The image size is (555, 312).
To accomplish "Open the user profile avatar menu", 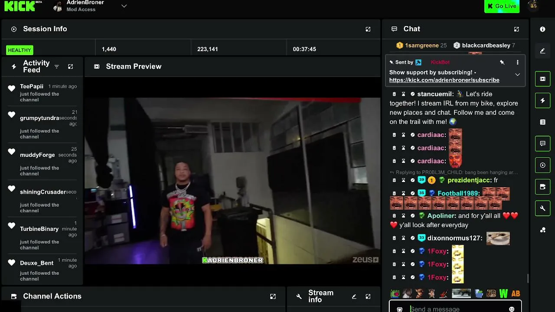I will 534,5.
